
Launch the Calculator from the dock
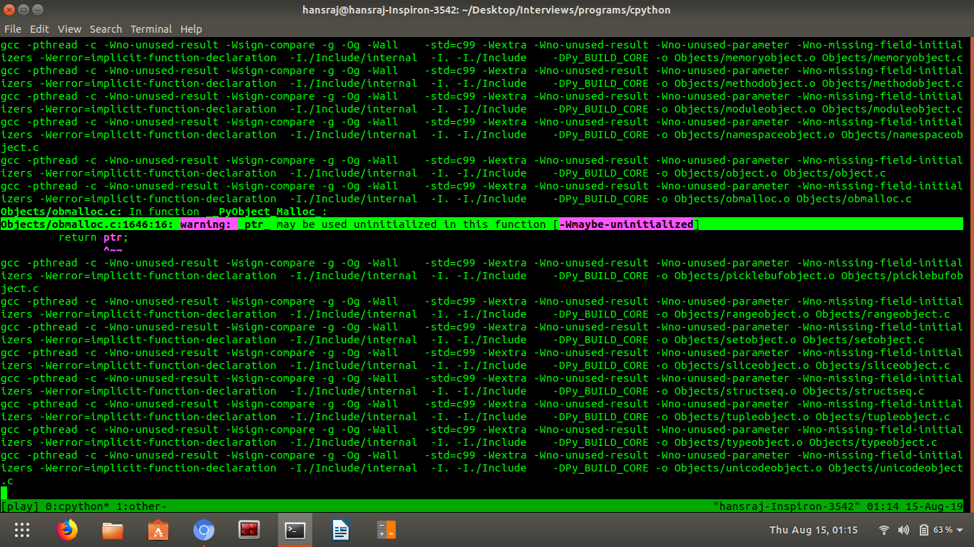(x=386, y=530)
